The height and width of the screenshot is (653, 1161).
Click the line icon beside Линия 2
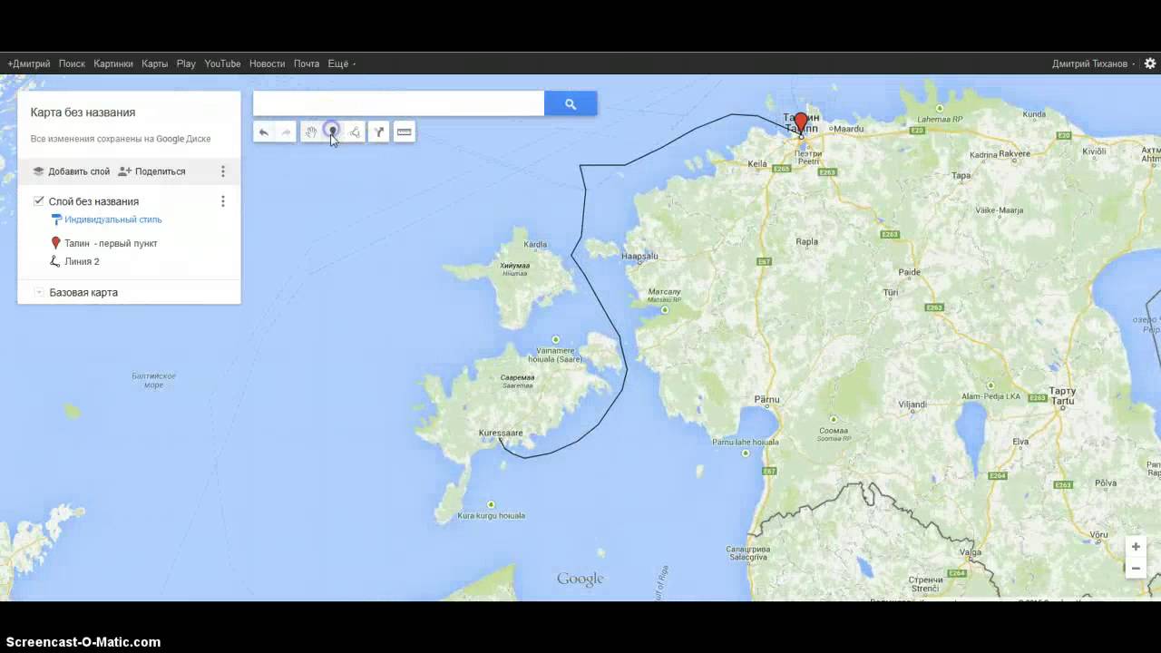click(x=55, y=261)
